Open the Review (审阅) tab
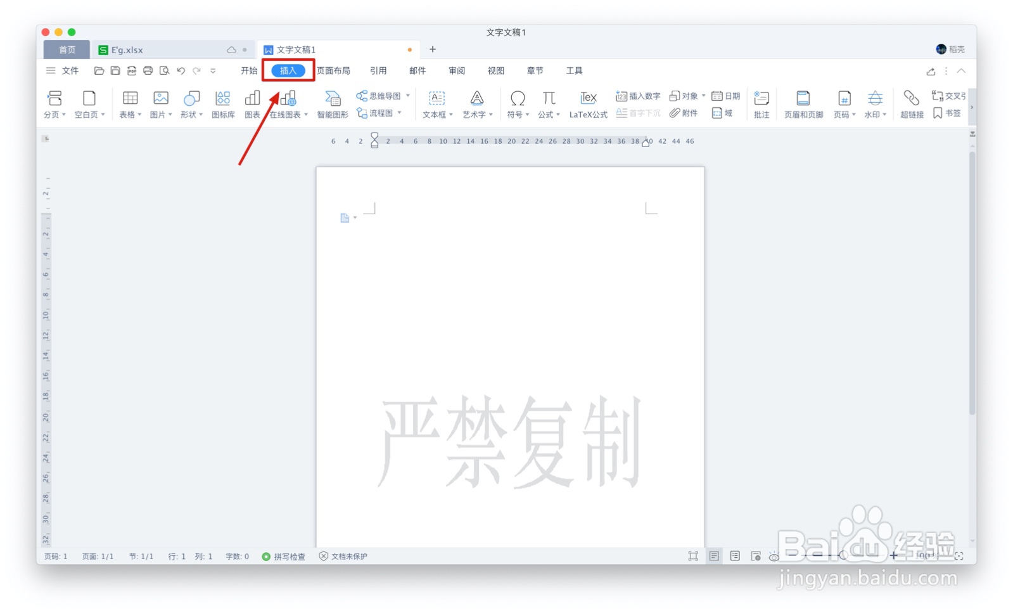 point(457,70)
